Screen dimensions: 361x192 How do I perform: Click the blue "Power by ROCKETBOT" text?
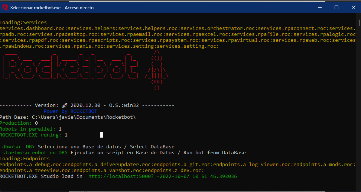coord(70,111)
